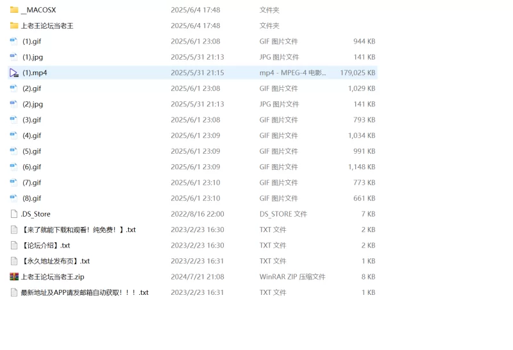Click the icon of (5).gif
The image size is (513, 350).
click(x=13, y=151)
